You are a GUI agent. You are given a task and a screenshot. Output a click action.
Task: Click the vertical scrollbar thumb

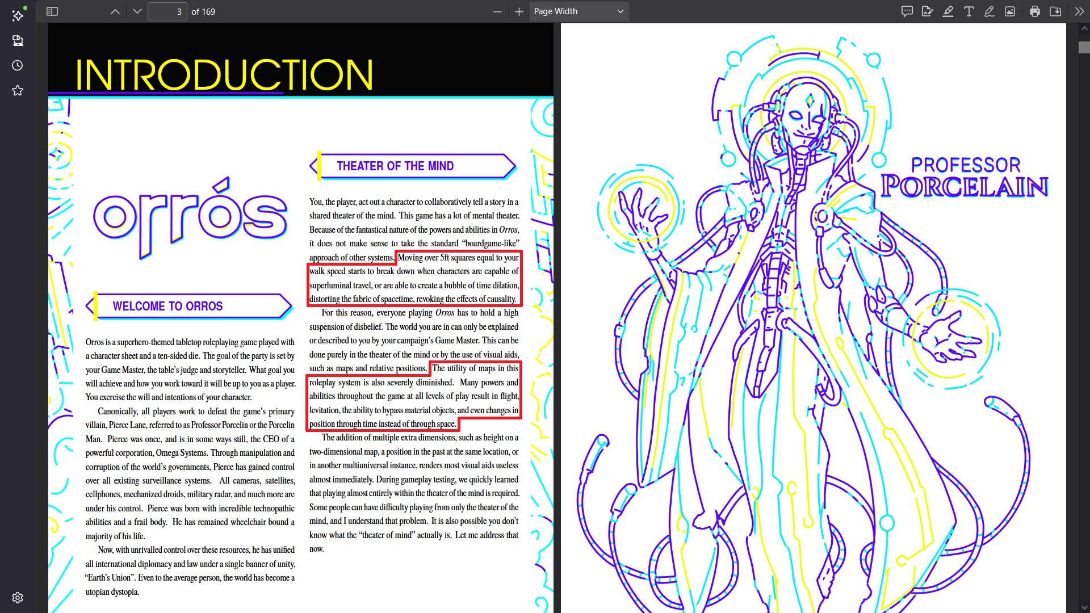click(1084, 48)
